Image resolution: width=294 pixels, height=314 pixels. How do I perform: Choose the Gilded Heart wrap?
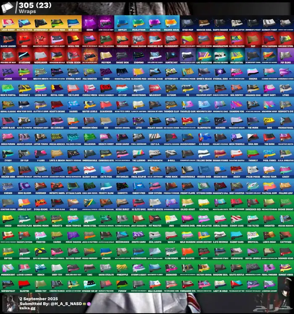188,203
